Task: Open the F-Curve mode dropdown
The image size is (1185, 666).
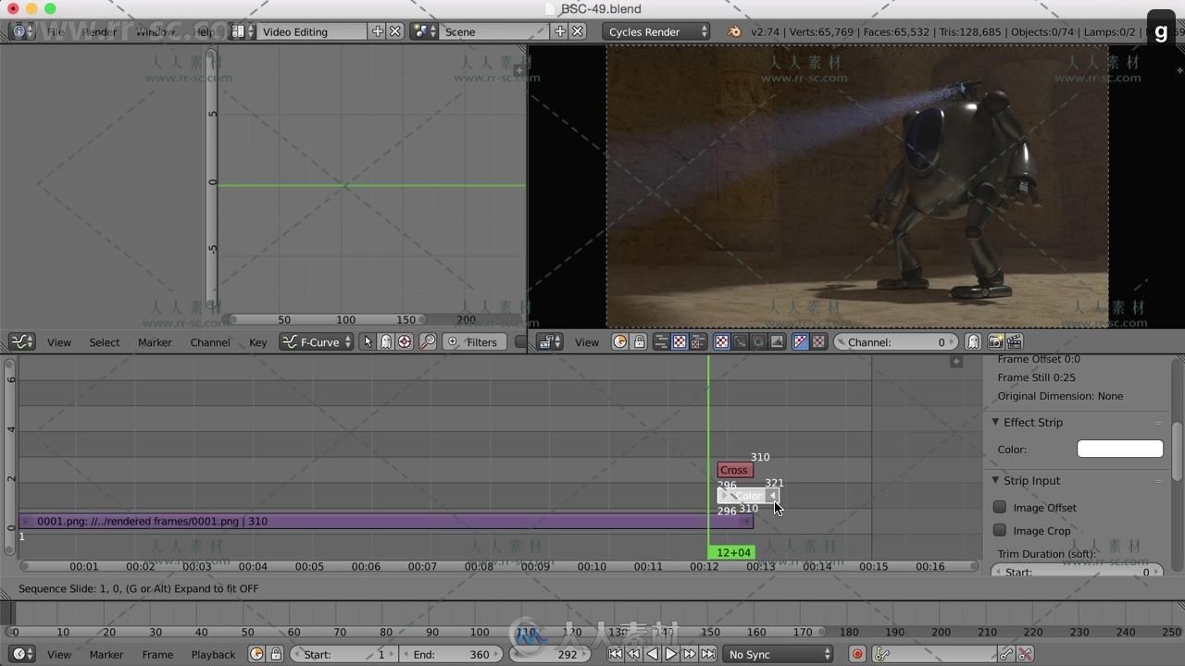Action: coord(317,342)
